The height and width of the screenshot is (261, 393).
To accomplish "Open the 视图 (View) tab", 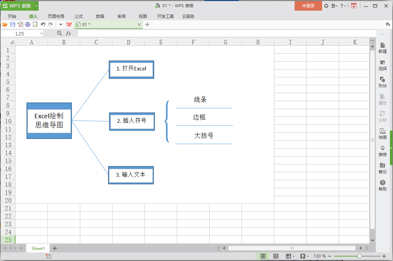I will pyautogui.click(x=142, y=16).
